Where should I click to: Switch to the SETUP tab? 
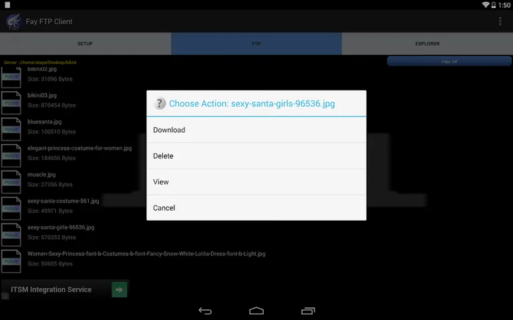point(85,43)
